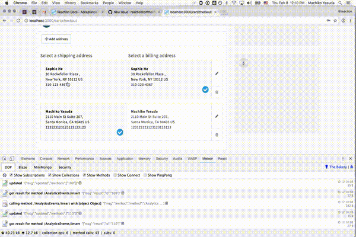Image resolution: width=356 pixels, height=237 pixels.
Task: Expand JSON icon on result id 110 row
Action: point(123,223)
